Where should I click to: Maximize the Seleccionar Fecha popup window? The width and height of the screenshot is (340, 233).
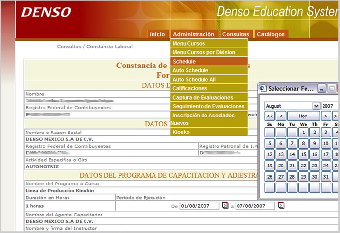[332, 88]
